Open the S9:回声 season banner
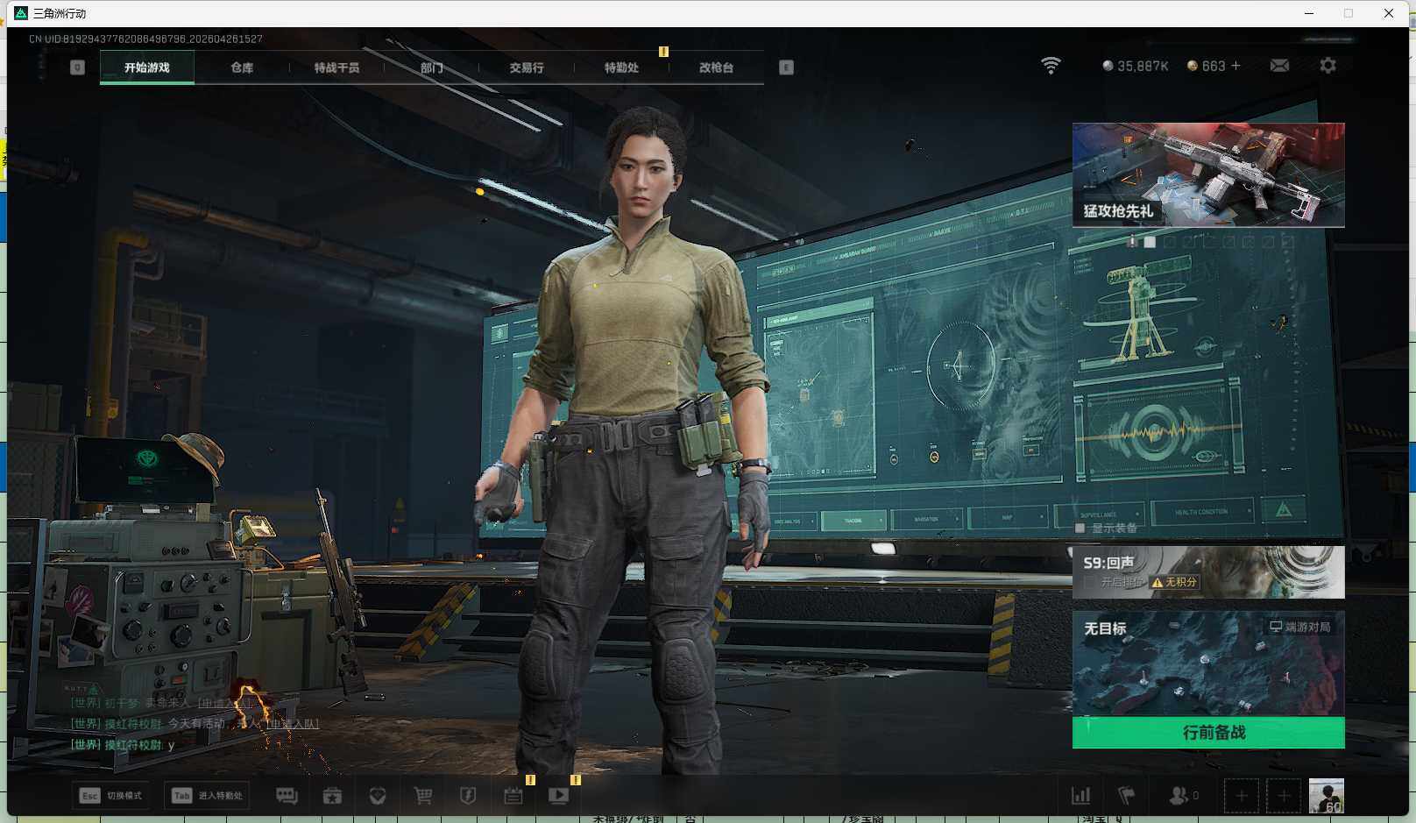Image resolution: width=1416 pixels, height=823 pixels. (1208, 572)
